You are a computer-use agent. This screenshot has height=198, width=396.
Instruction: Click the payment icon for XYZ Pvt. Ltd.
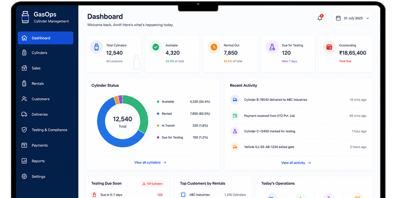(235, 116)
